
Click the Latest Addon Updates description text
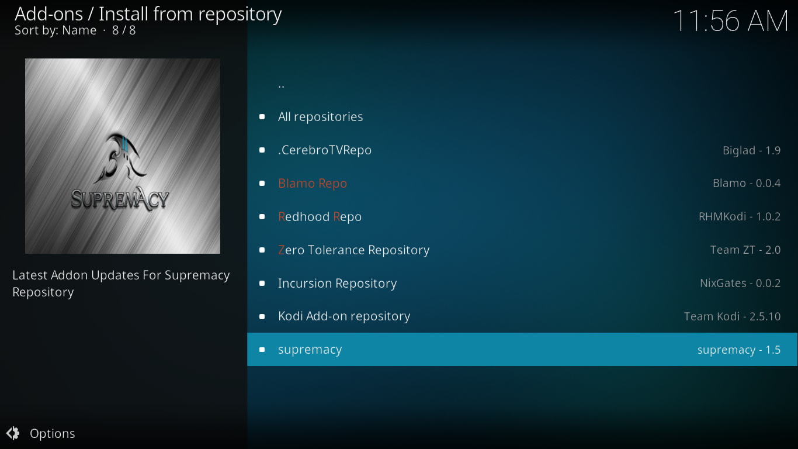[x=121, y=284]
